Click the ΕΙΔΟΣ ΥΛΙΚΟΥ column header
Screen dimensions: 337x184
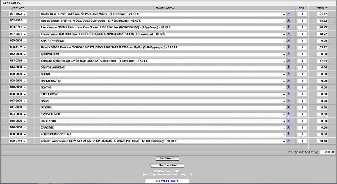click(x=165, y=8)
